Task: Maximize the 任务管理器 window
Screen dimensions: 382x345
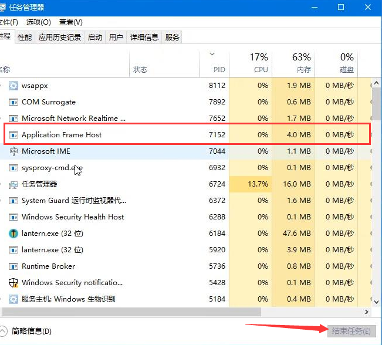Action: 341,7
